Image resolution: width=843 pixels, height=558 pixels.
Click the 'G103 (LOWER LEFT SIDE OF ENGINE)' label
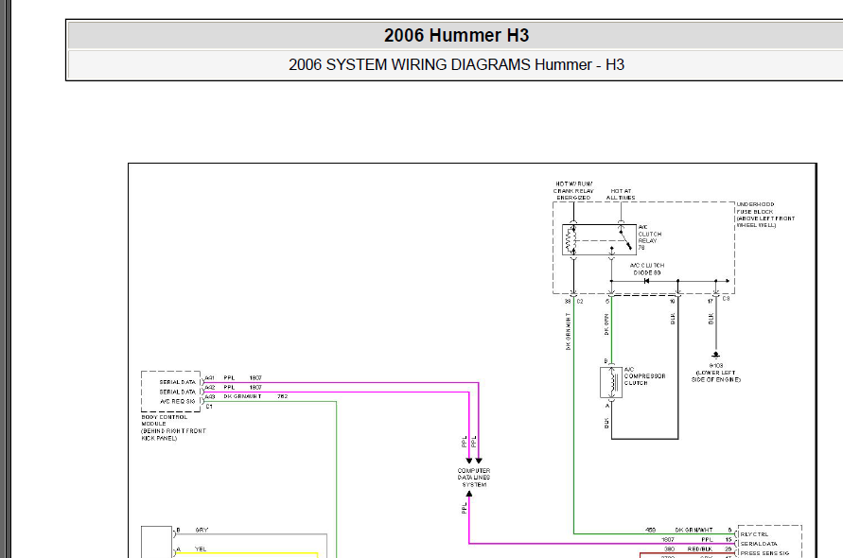pyautogui.click(x=715, y=372)
